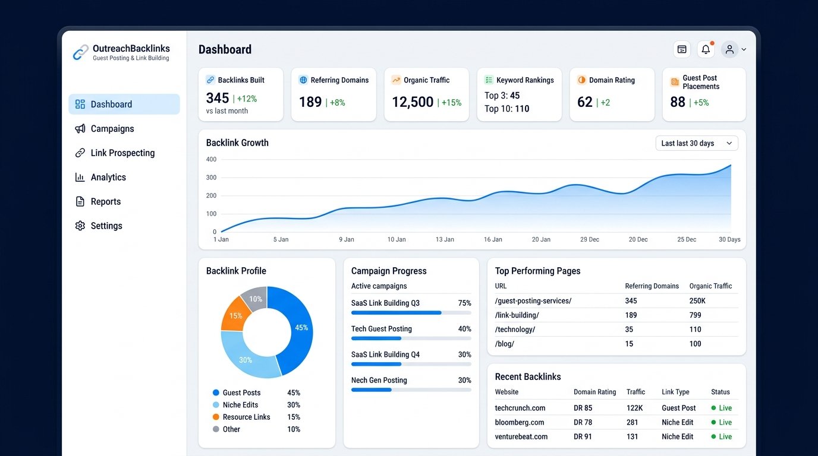Click Active campaigns subheading
The width and height of the screenshot is (818, 456).
click(379, 286)
